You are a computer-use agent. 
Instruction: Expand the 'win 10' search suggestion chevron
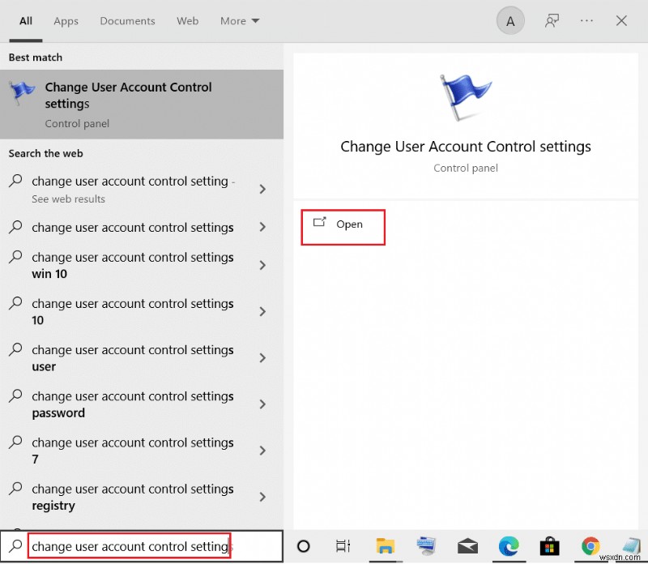click(x=262, y=265)
